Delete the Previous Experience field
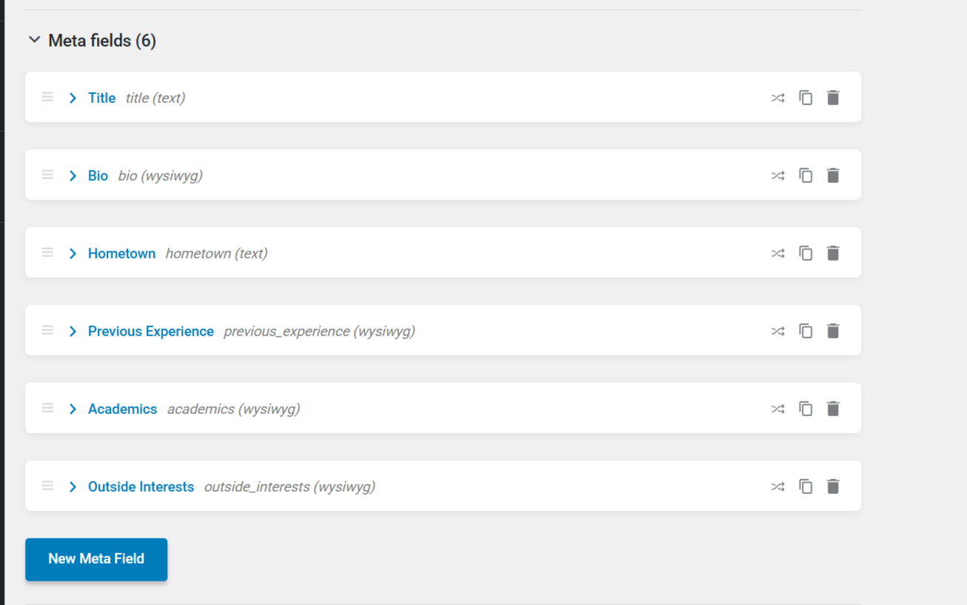This screenshot has width=967, height=605. [x=833, y=331]
